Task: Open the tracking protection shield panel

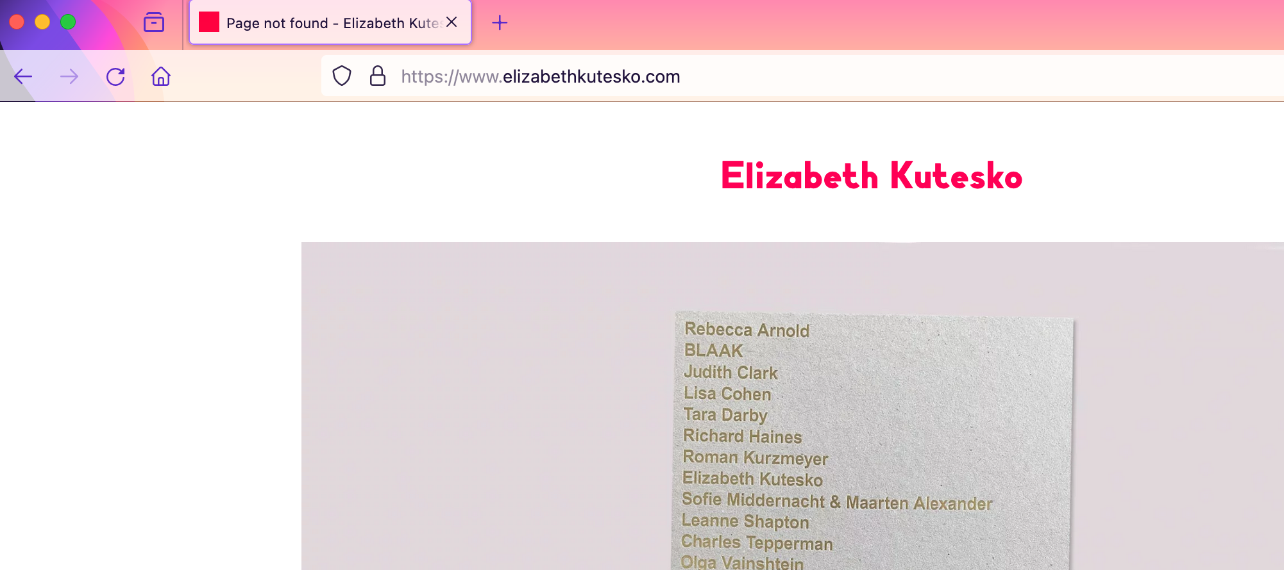Action: click(x=342, y=76)
